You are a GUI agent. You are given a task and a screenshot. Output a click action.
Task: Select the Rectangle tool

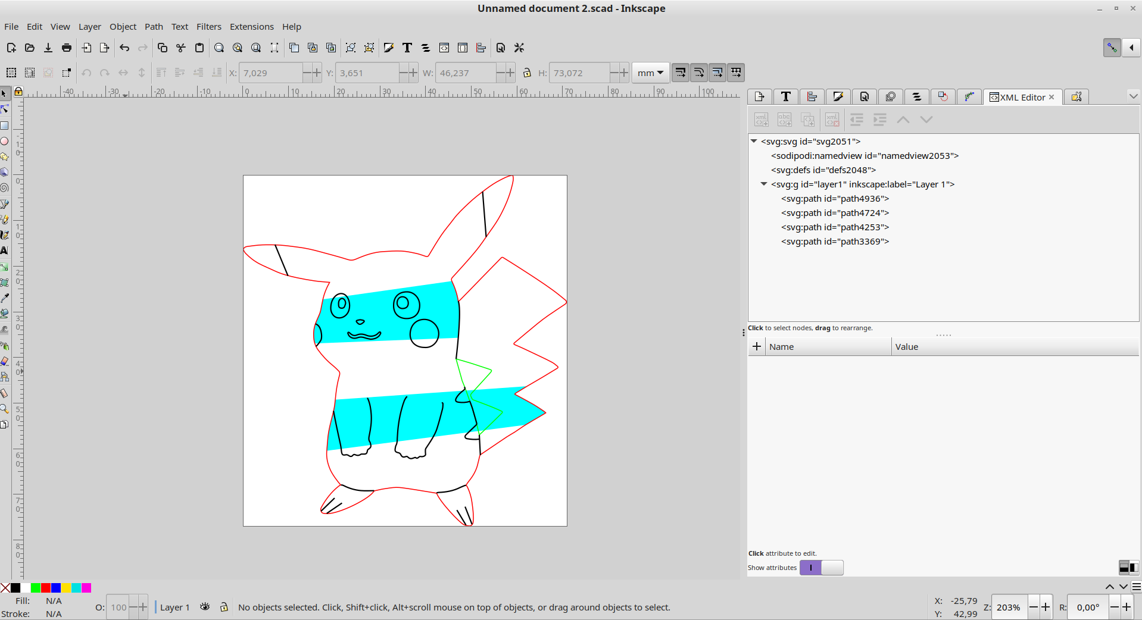[5, 126]
